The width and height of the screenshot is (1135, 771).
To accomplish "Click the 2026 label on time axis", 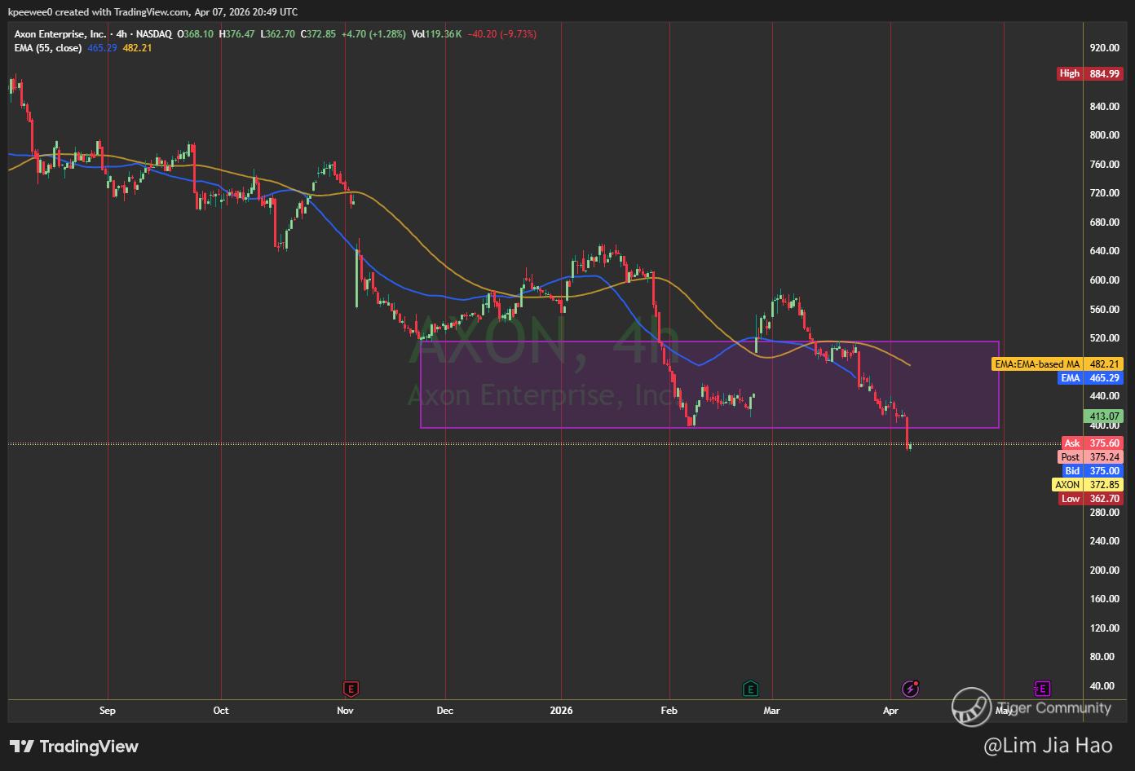I will pyautogui.click(x=562, y=711).
